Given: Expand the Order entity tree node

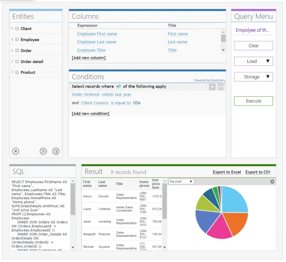Looking at the screenshot, I should point(12,50).
